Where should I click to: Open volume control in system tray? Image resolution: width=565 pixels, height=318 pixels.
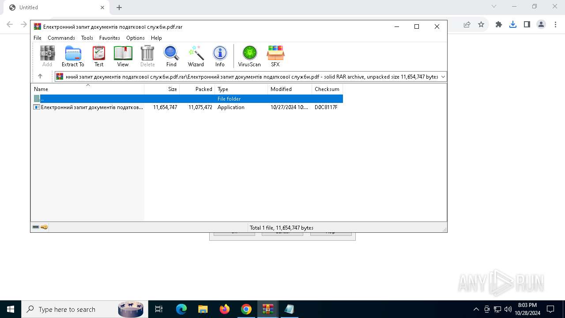[x=508, y=309]
